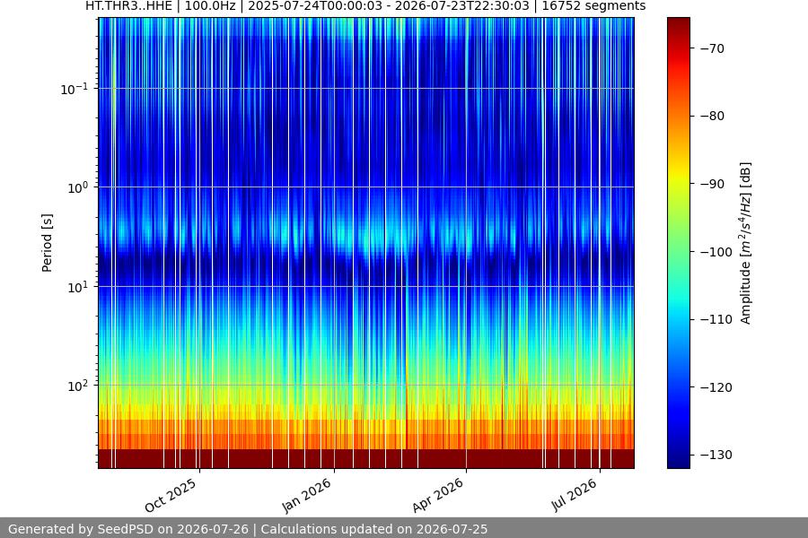Click the plot title 'HT.THR3..HHE'
This screenshot has width=808, height=538.
point(128,6)
